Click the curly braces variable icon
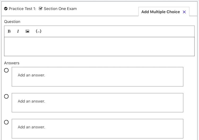This screenshot has width=199, height=140. (x=38, y=31)
